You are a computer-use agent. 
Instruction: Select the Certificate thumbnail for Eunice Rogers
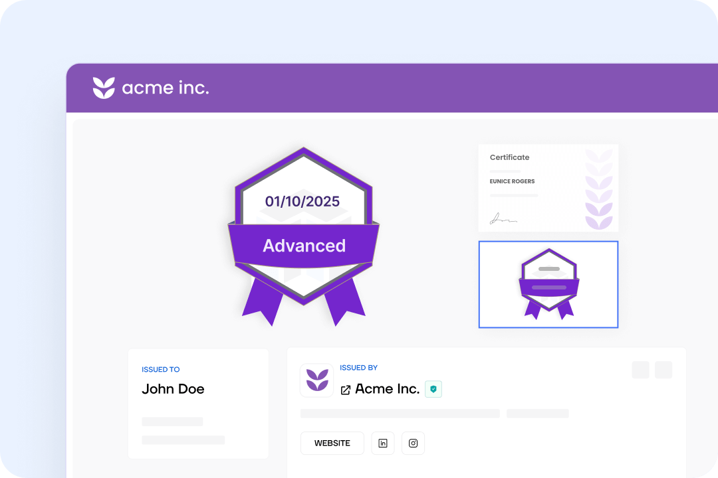point(548,188)
